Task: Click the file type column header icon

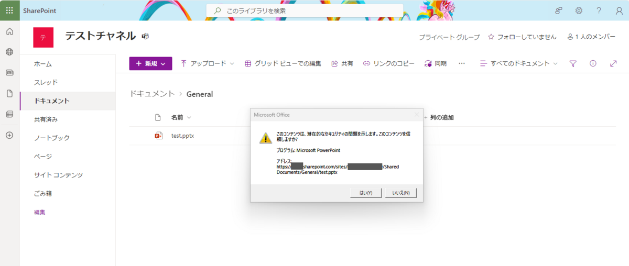Action: pyautogui.click(x=158, y=117)
